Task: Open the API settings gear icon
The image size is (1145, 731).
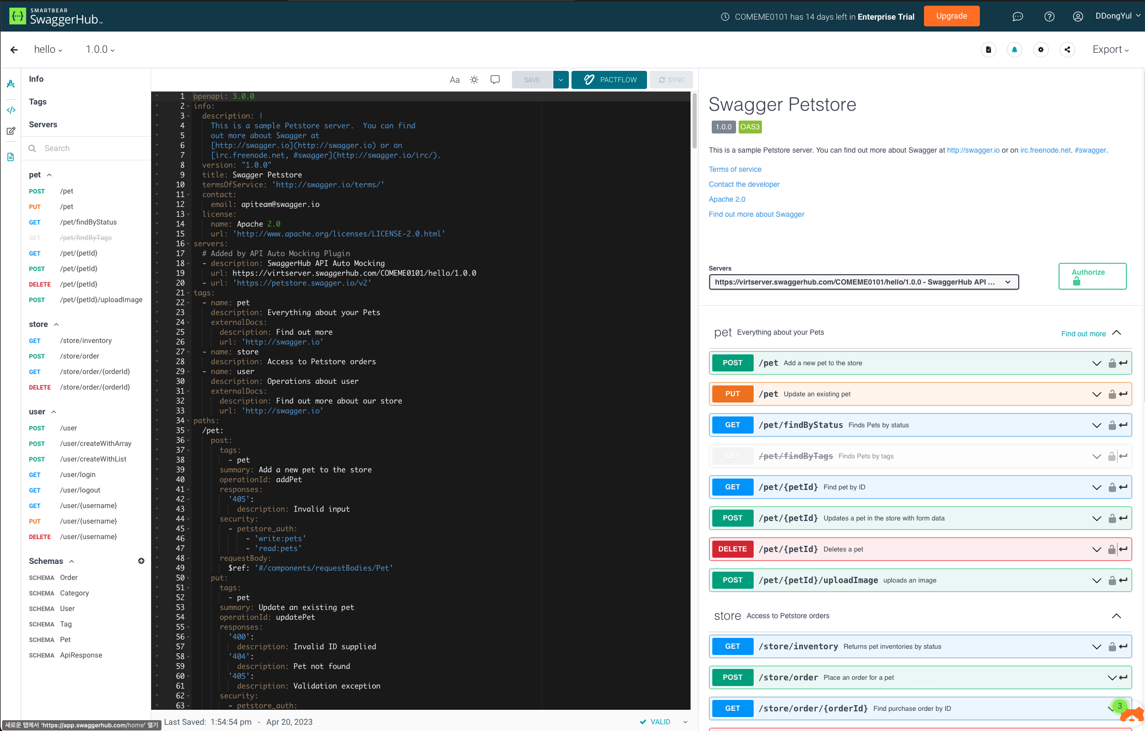Action: point(1041,50)
